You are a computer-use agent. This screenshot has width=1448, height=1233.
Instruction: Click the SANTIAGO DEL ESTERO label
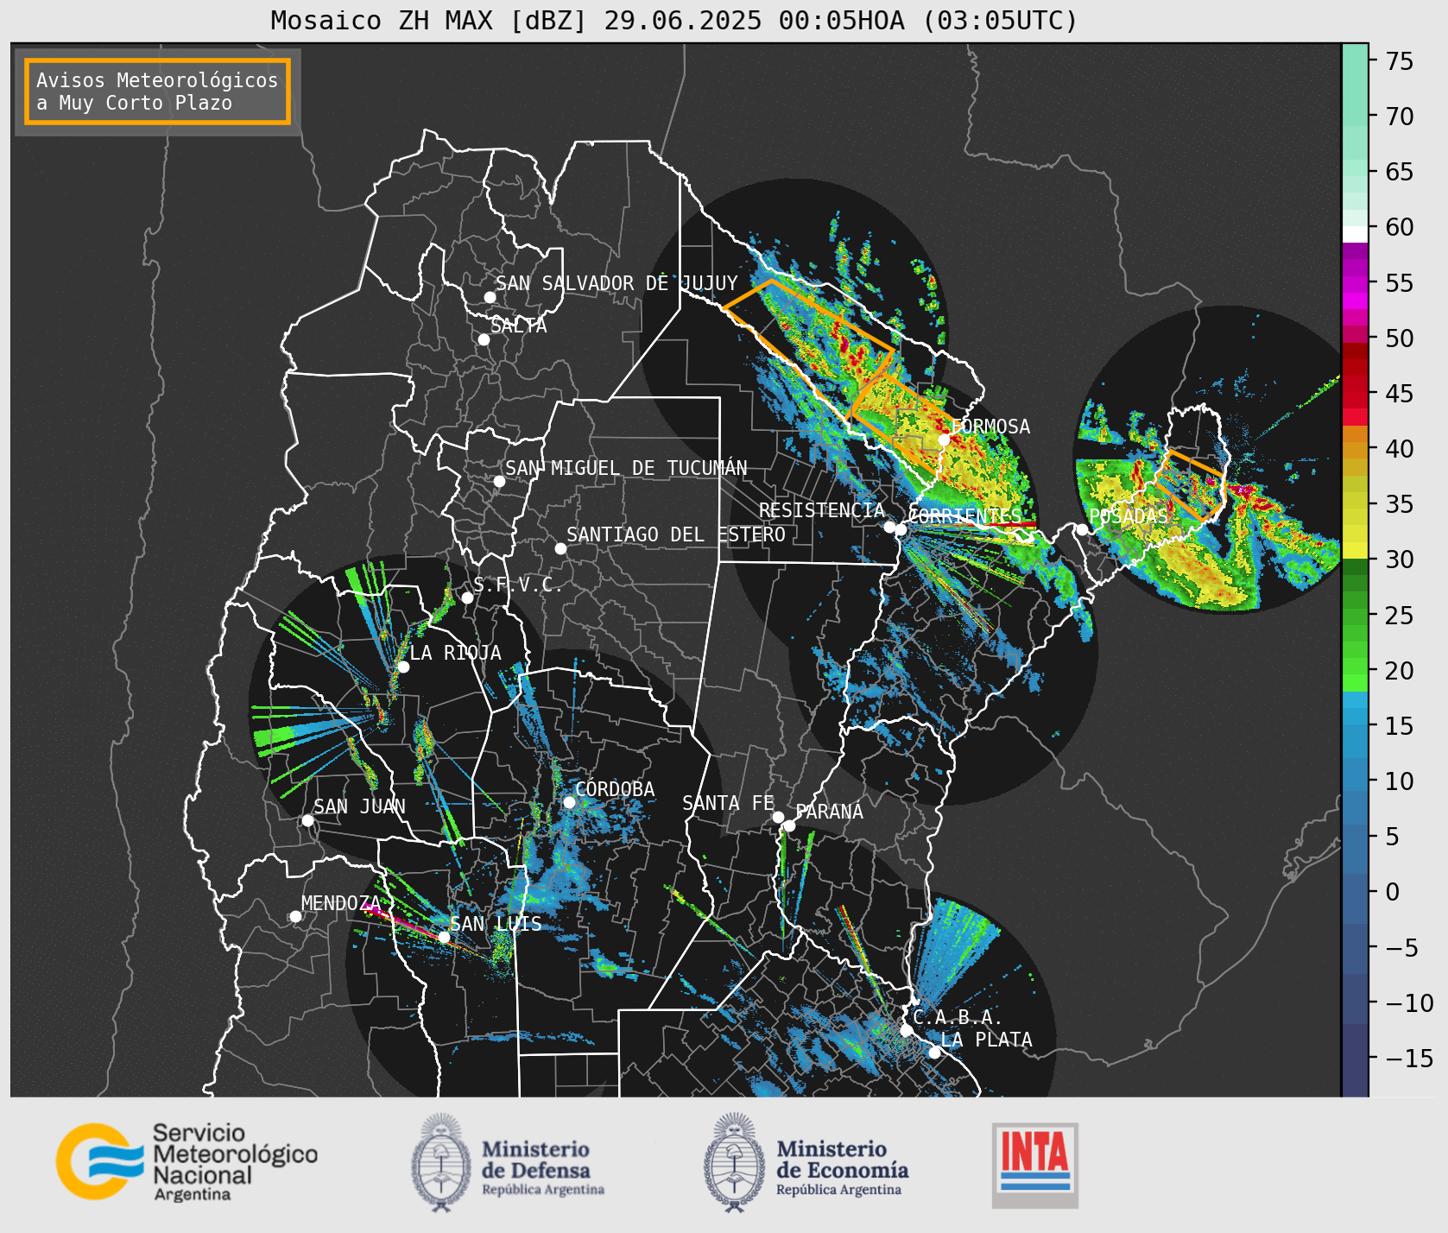click(676, 534)
